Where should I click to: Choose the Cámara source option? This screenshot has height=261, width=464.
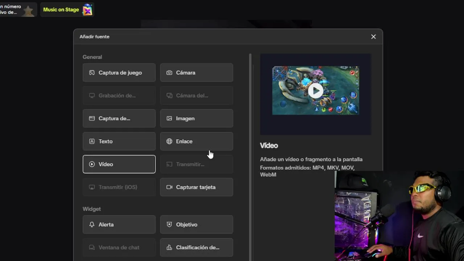196,72
